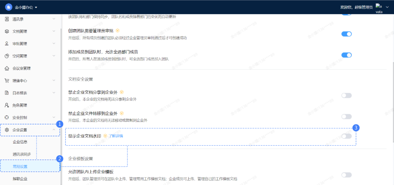This screenshot has width=394, height=185.
Task: Click premium badge beside 显示企业文档水印
Action: (x=105, y=136)
